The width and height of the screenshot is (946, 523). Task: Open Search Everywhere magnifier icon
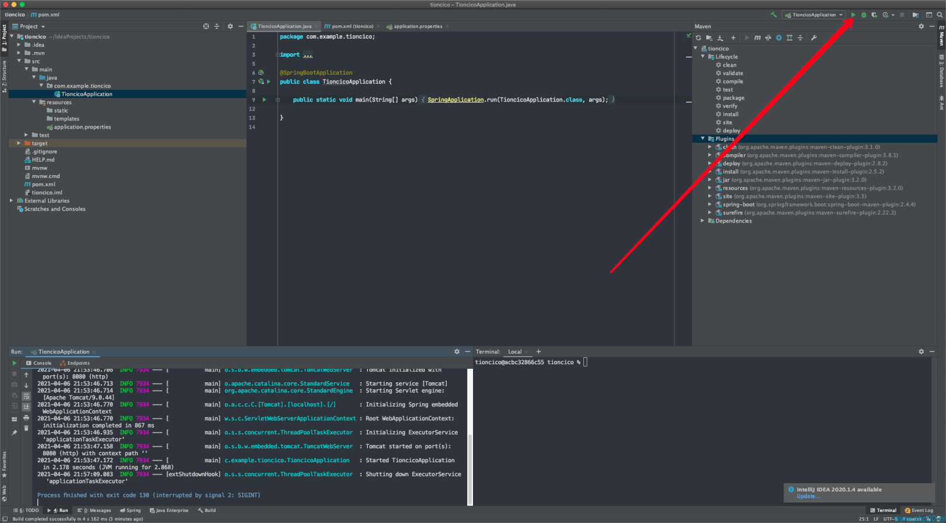pyautogui.click(x=940, y=15)
